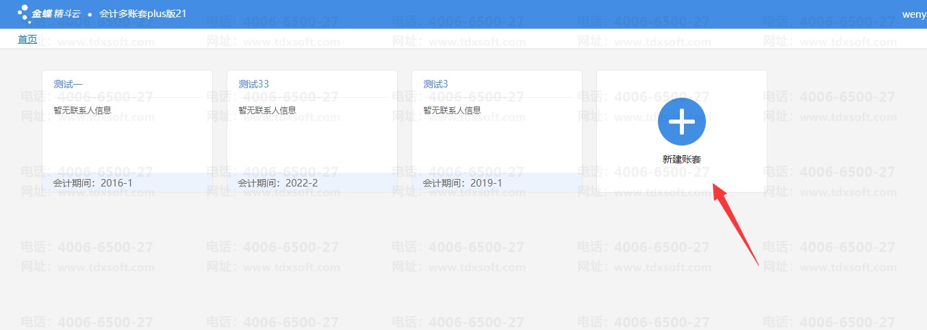
Task: Select the 会计期间：2022-2 period bar
Action: pyautogui.click(x=312, y=183)
